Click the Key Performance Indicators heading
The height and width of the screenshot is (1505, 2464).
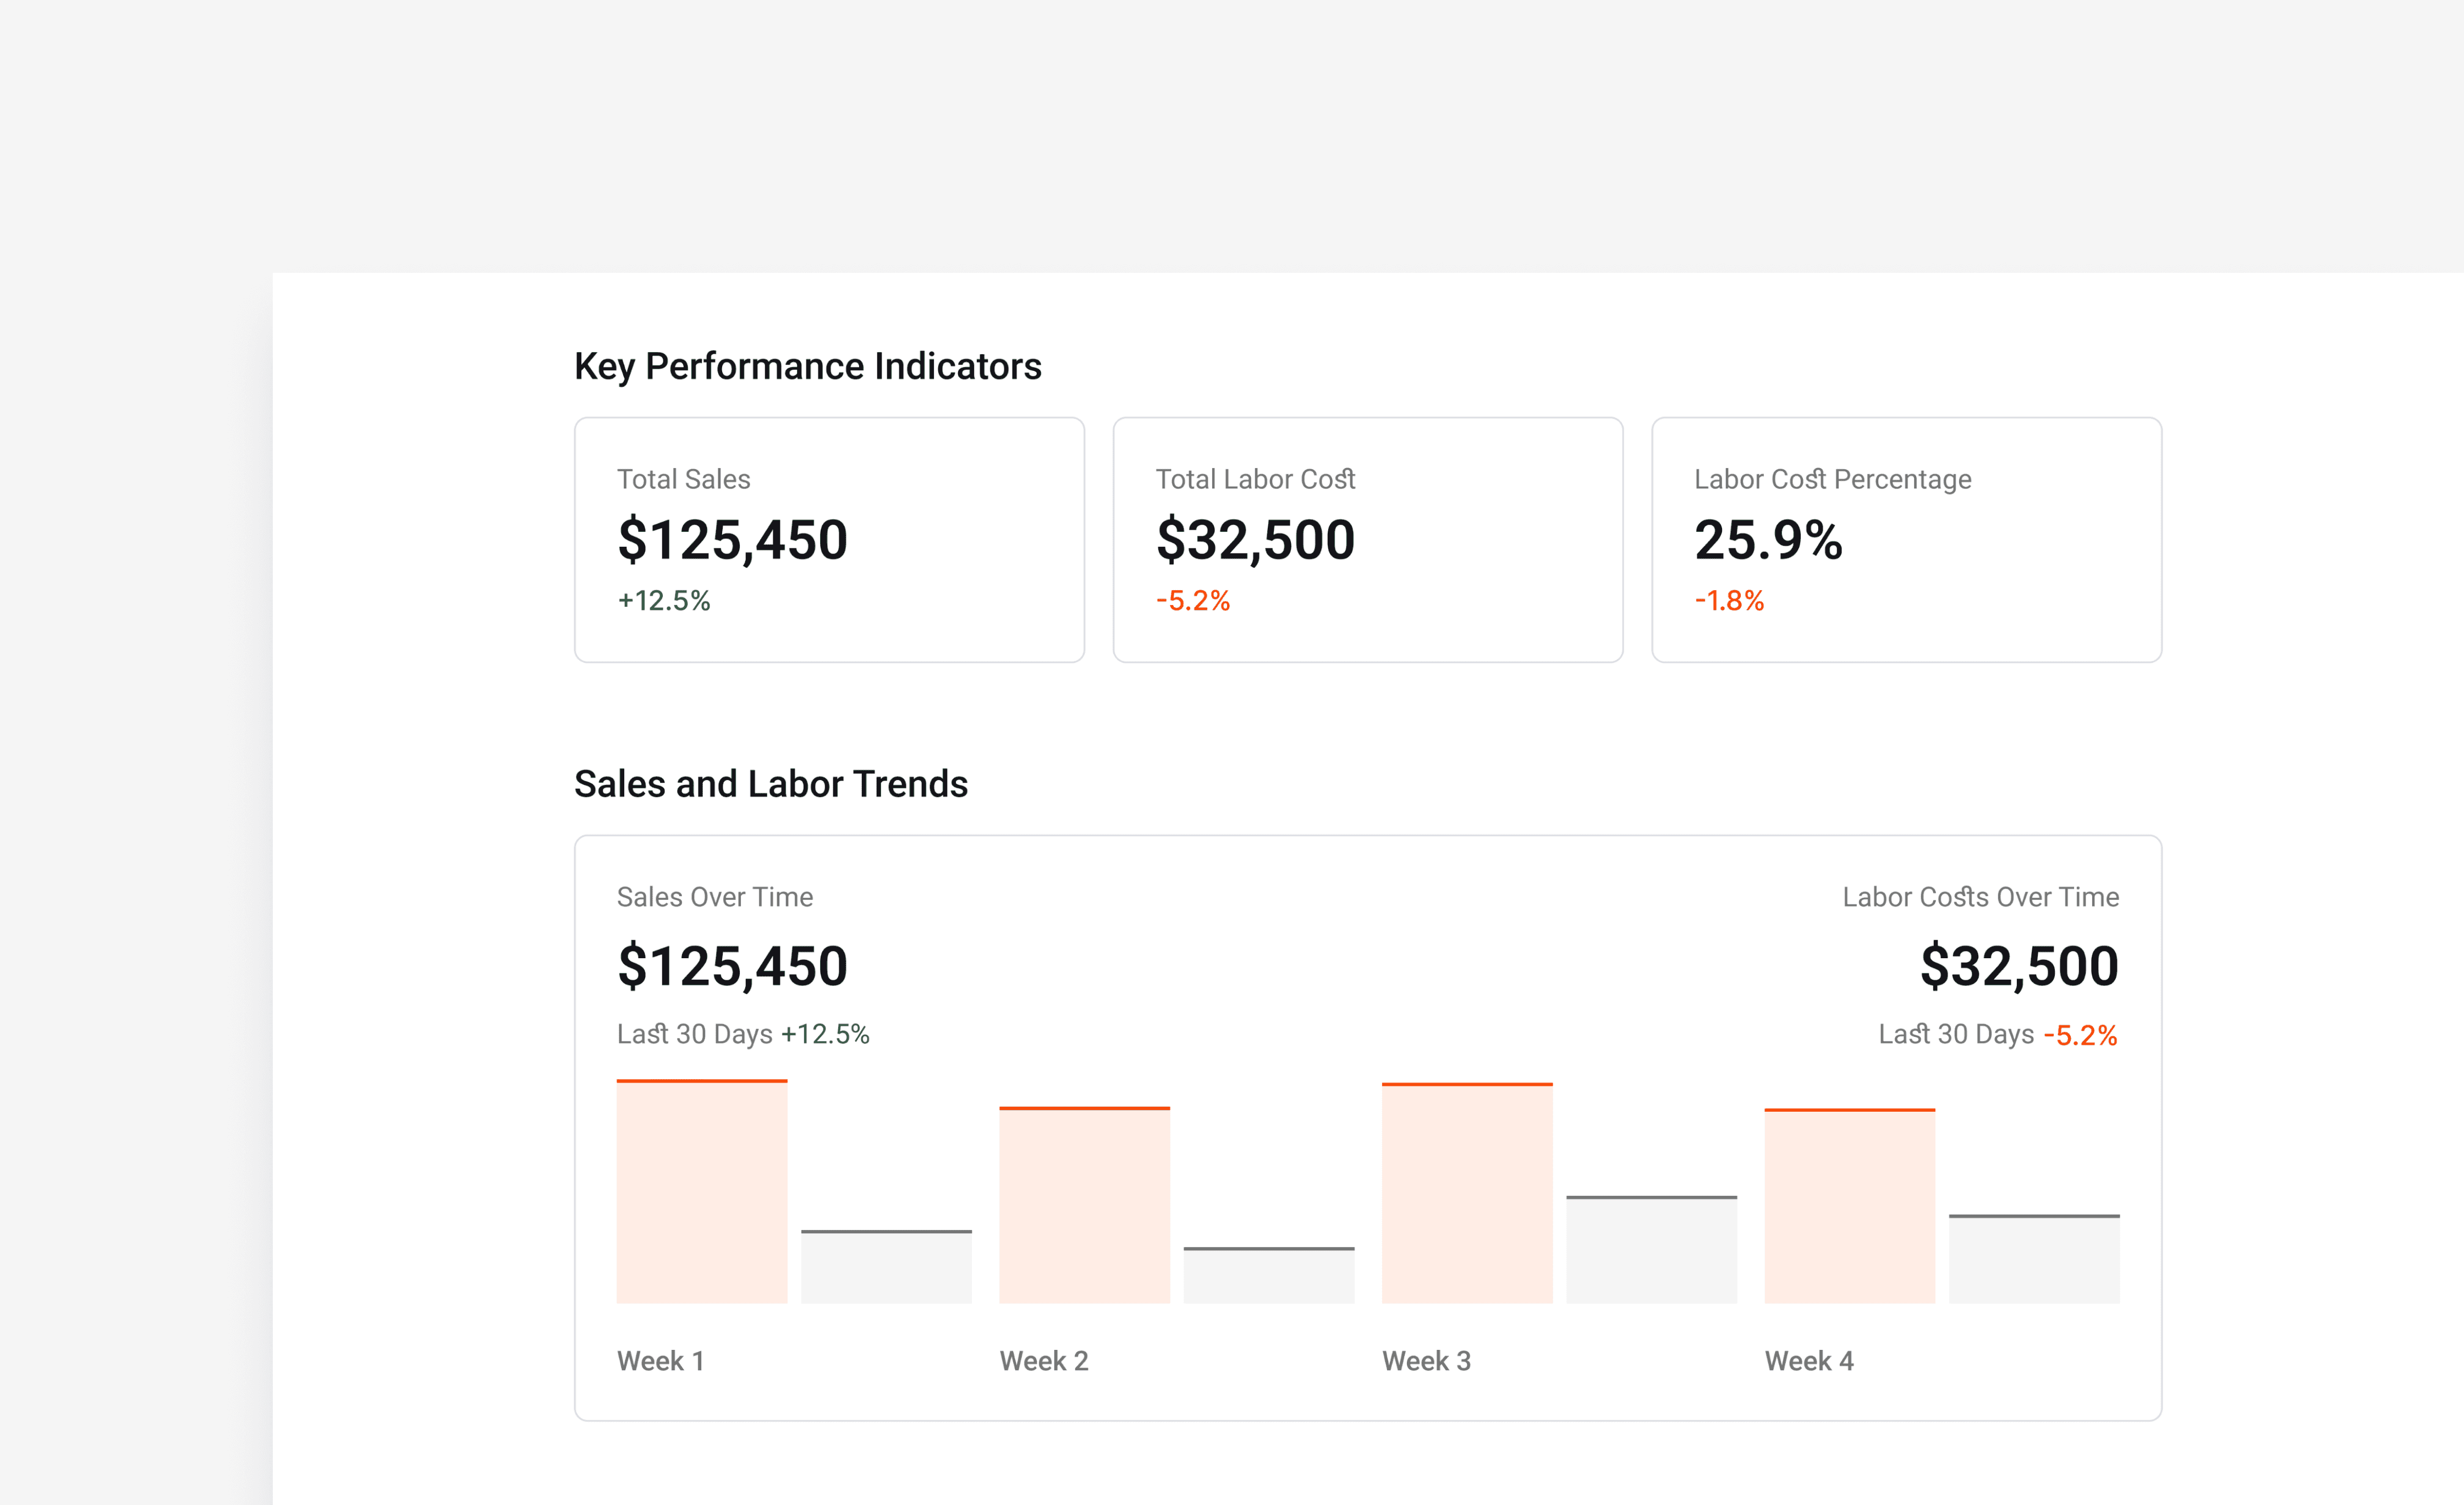[807, 366]
